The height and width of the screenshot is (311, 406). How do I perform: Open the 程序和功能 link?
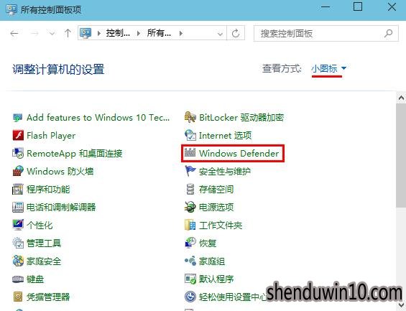coord(48,189)
